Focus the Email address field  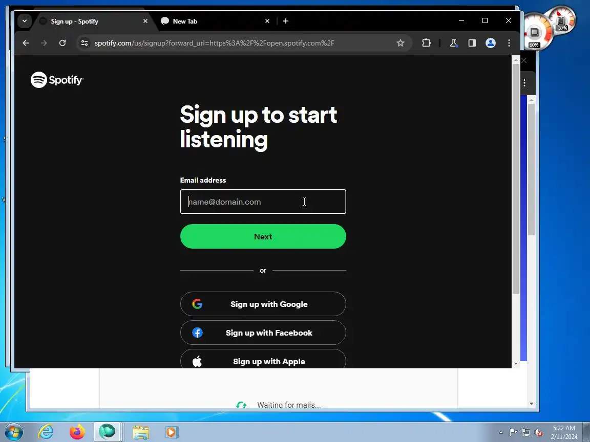coord(263,202)
